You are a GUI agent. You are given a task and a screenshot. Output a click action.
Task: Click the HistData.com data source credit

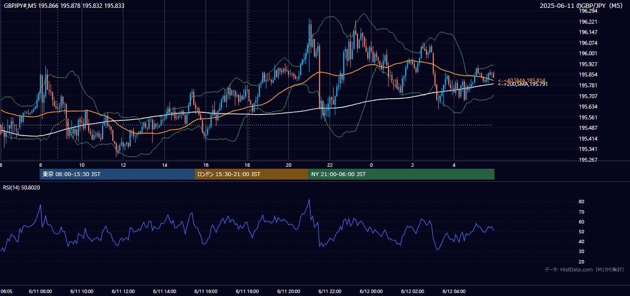pos(584,269)
